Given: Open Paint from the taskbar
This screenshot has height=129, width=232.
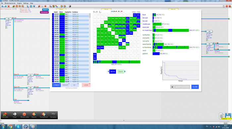Looking at the screenshot, I should click(33, 127).
